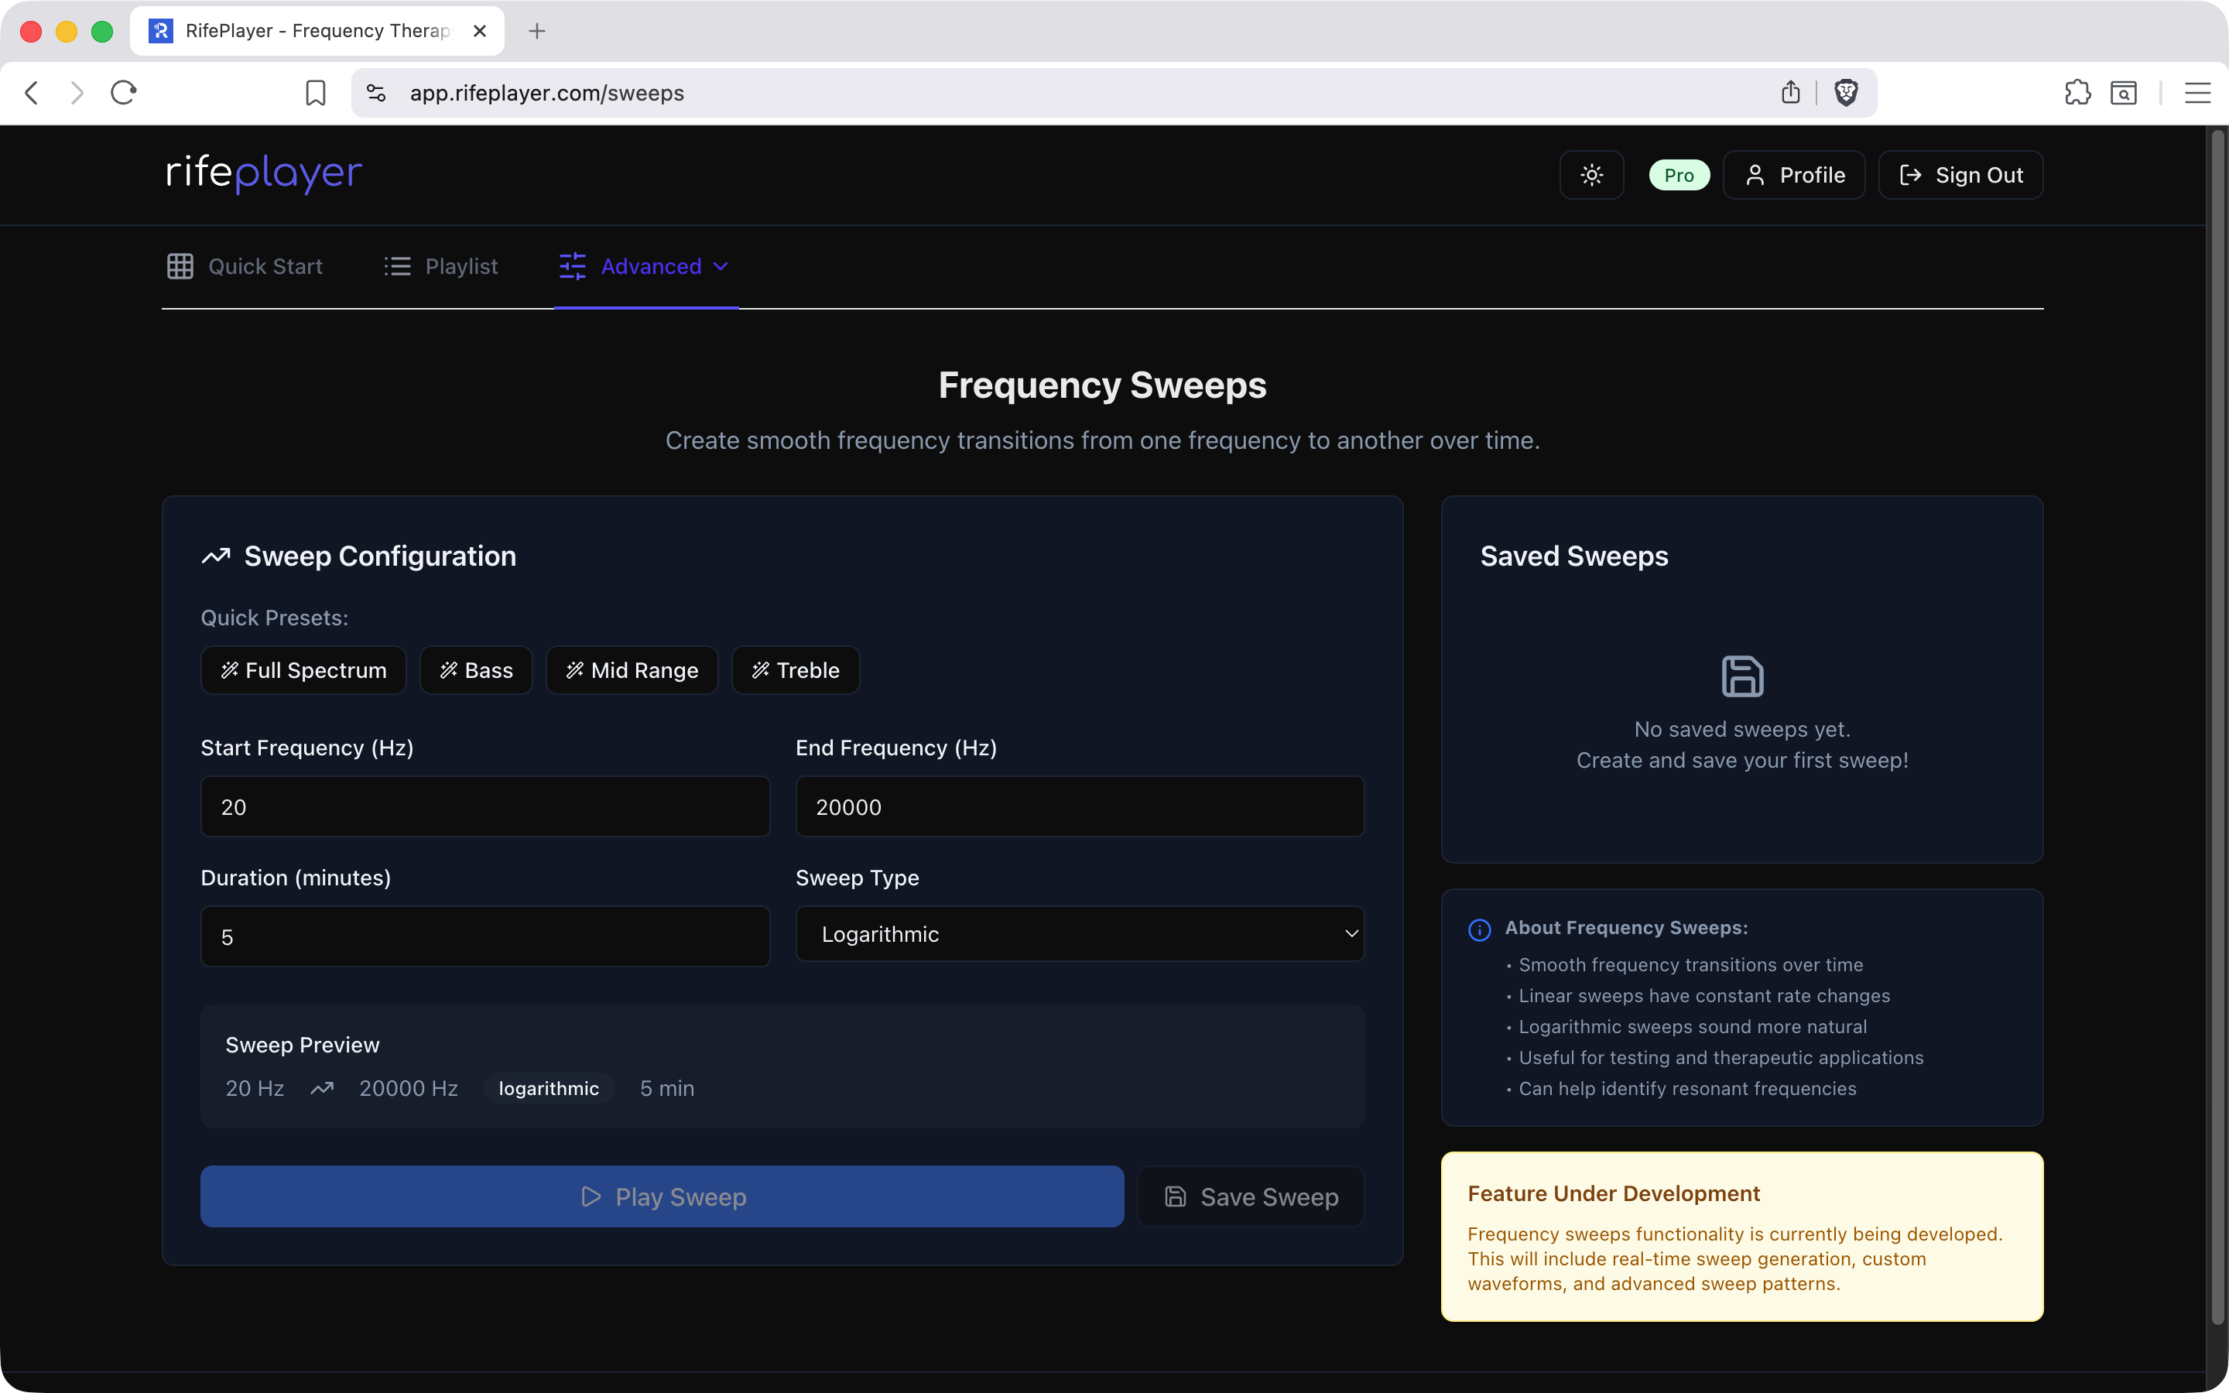Focus the Start Frequency input field
This screenshot has height=1393, width=2229.
(485, 807)
